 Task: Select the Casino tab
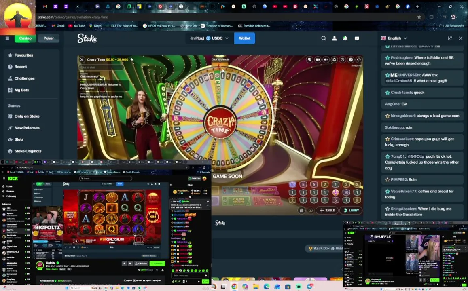pos(25,38)
